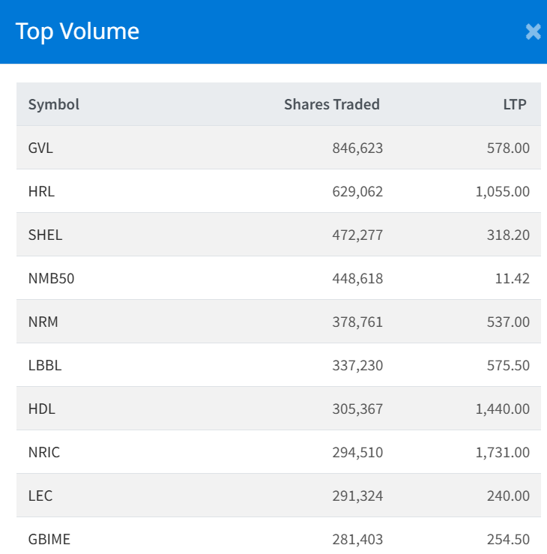Click shares traded value 378,761

coord(357,322)
